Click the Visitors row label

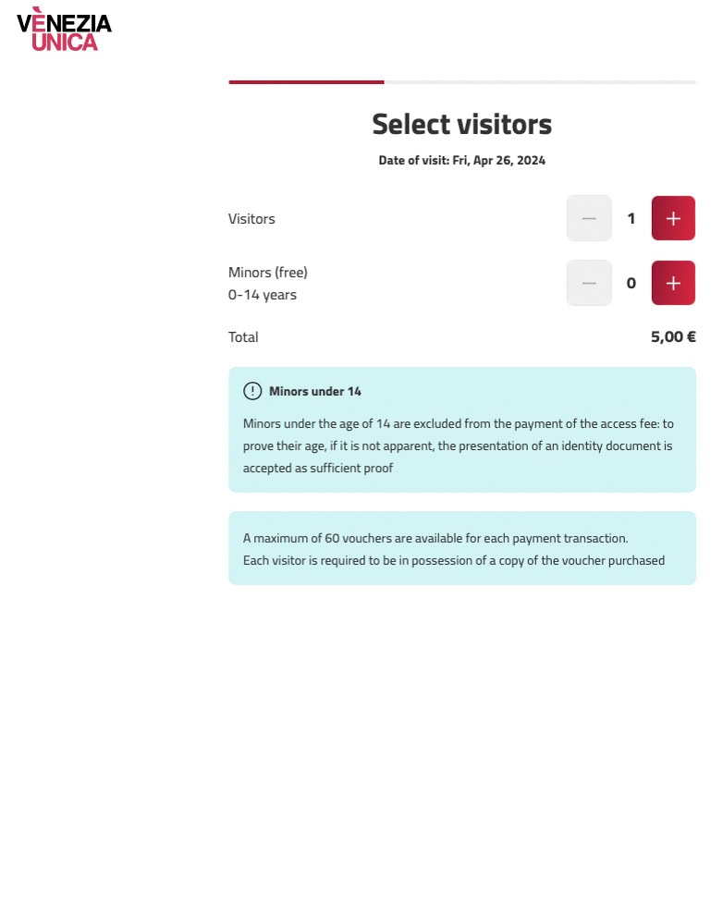click(x=251, y=219)
